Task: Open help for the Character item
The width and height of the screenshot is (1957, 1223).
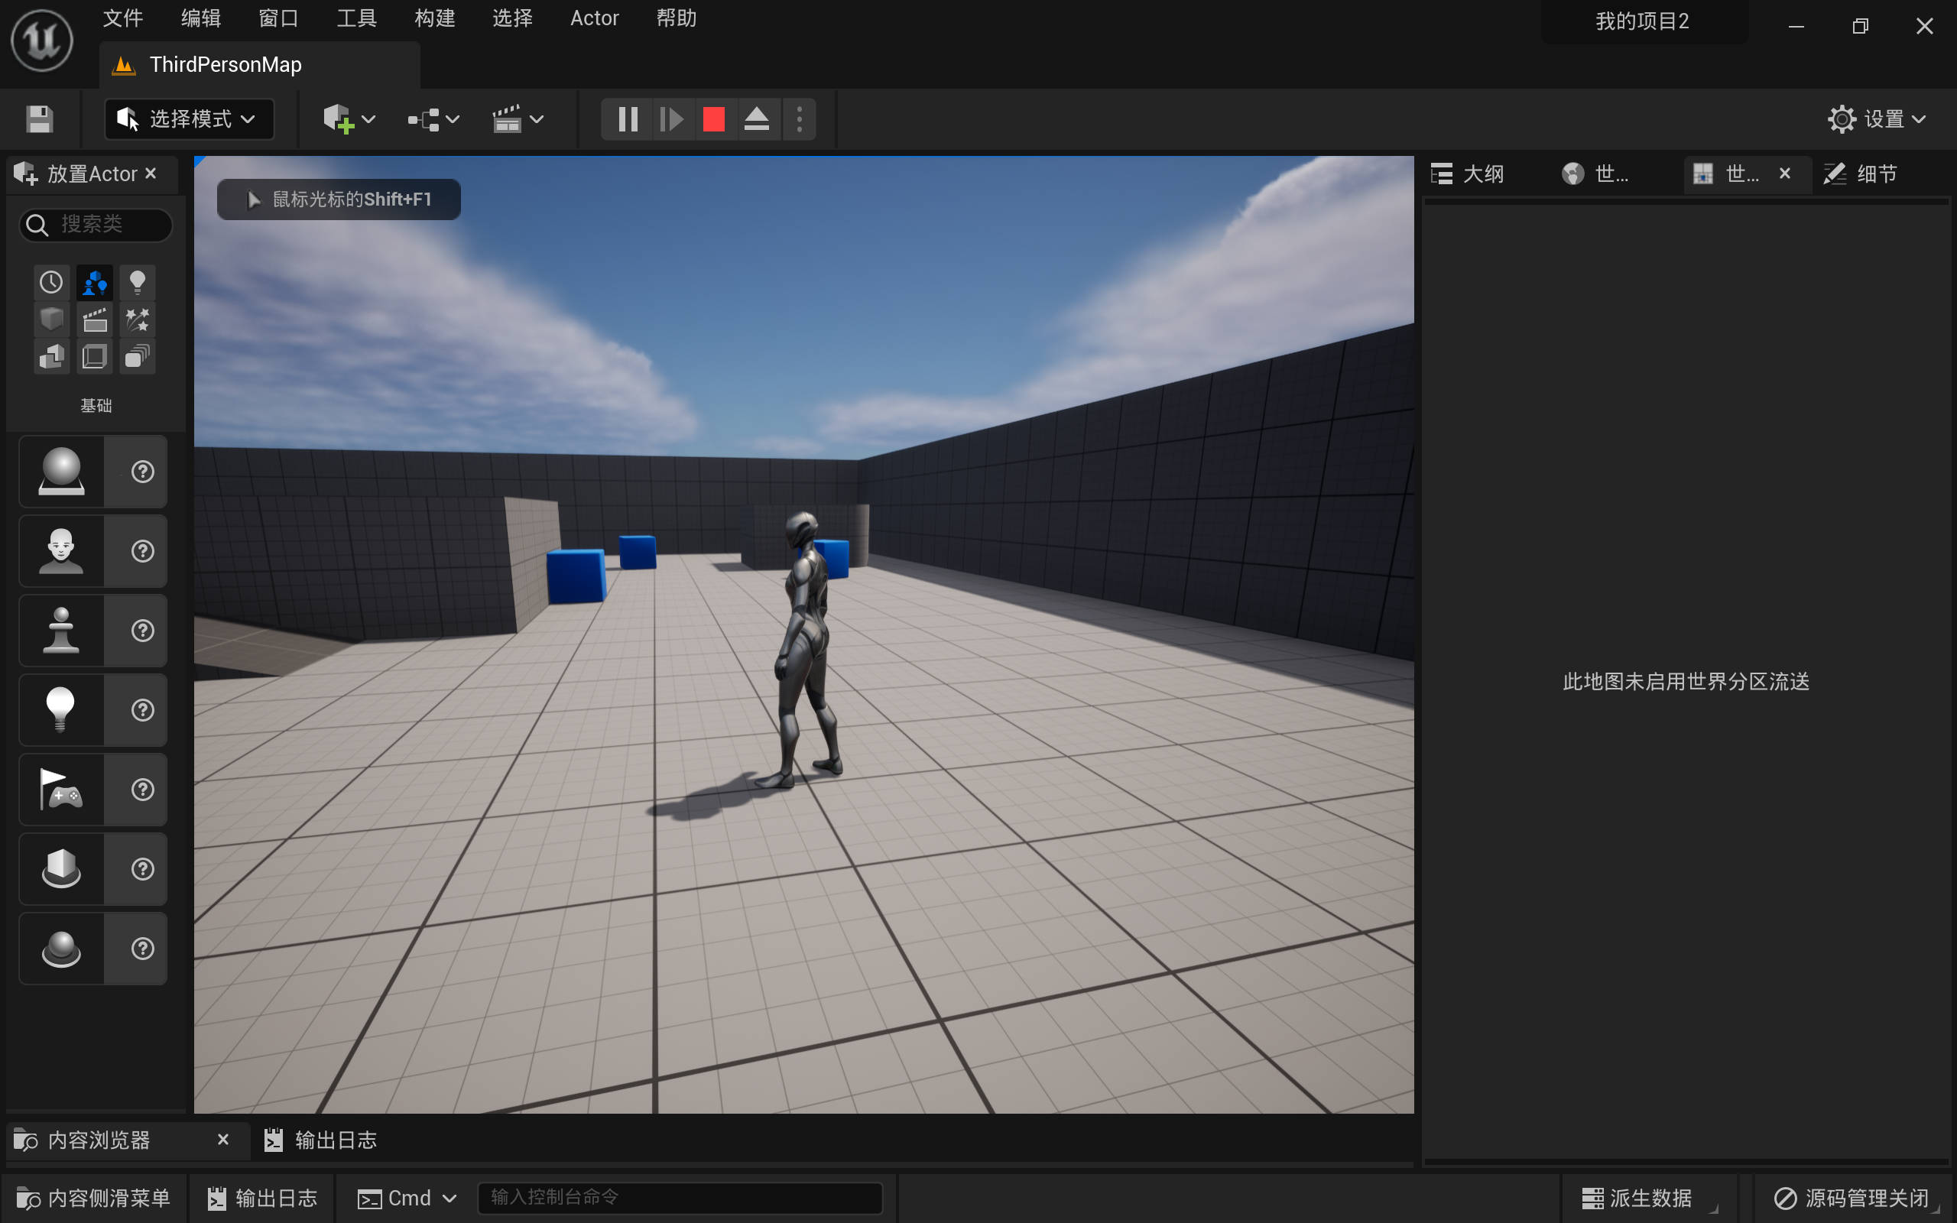Action: point(143,551)
